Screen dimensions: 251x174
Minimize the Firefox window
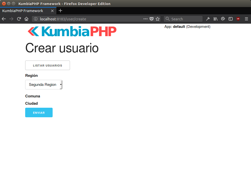pyautogui.click(x=9, y=4)
